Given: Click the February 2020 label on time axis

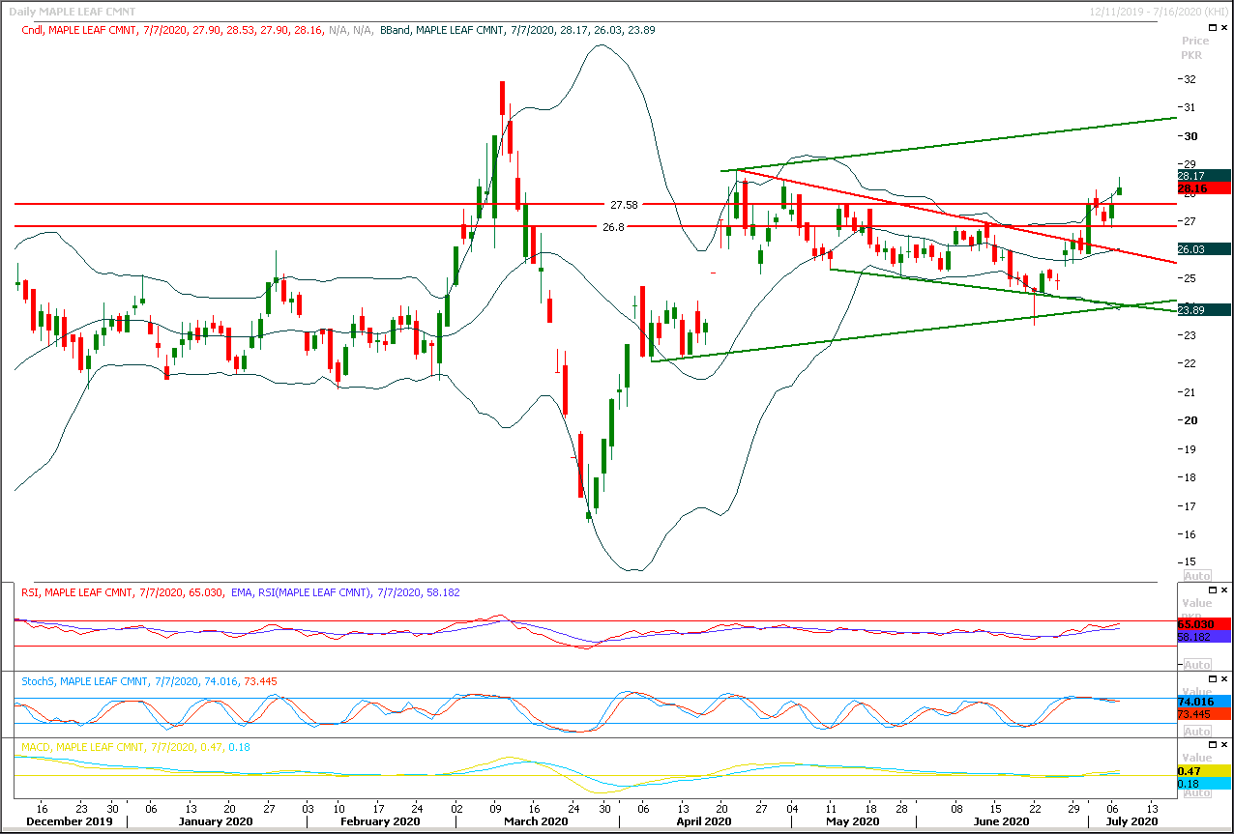Looking at the screenshot, I should coord(378,821).
